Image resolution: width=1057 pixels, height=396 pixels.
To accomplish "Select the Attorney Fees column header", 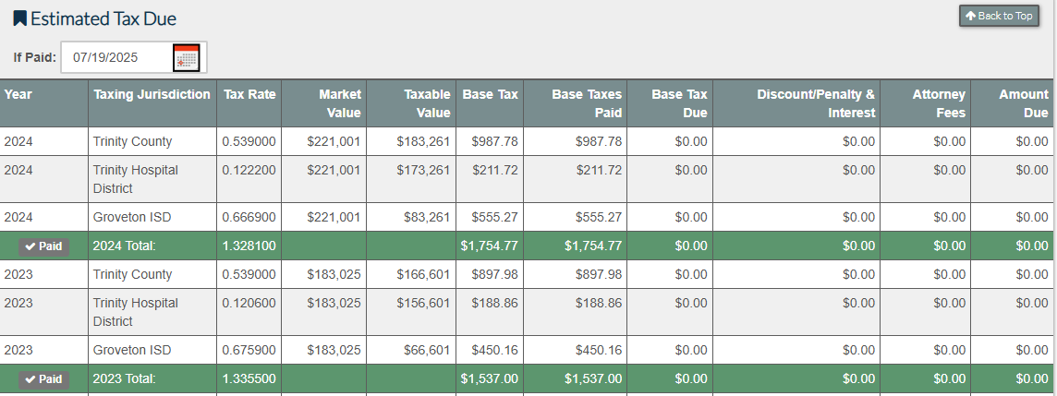I will [939, 103].
